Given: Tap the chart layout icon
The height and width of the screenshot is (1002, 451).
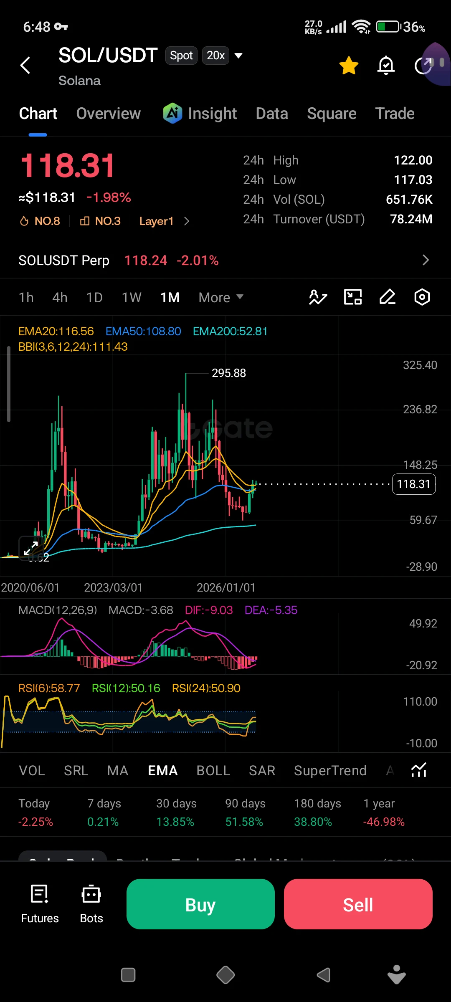Looking at the screenshot, I should tap(353, 297).
